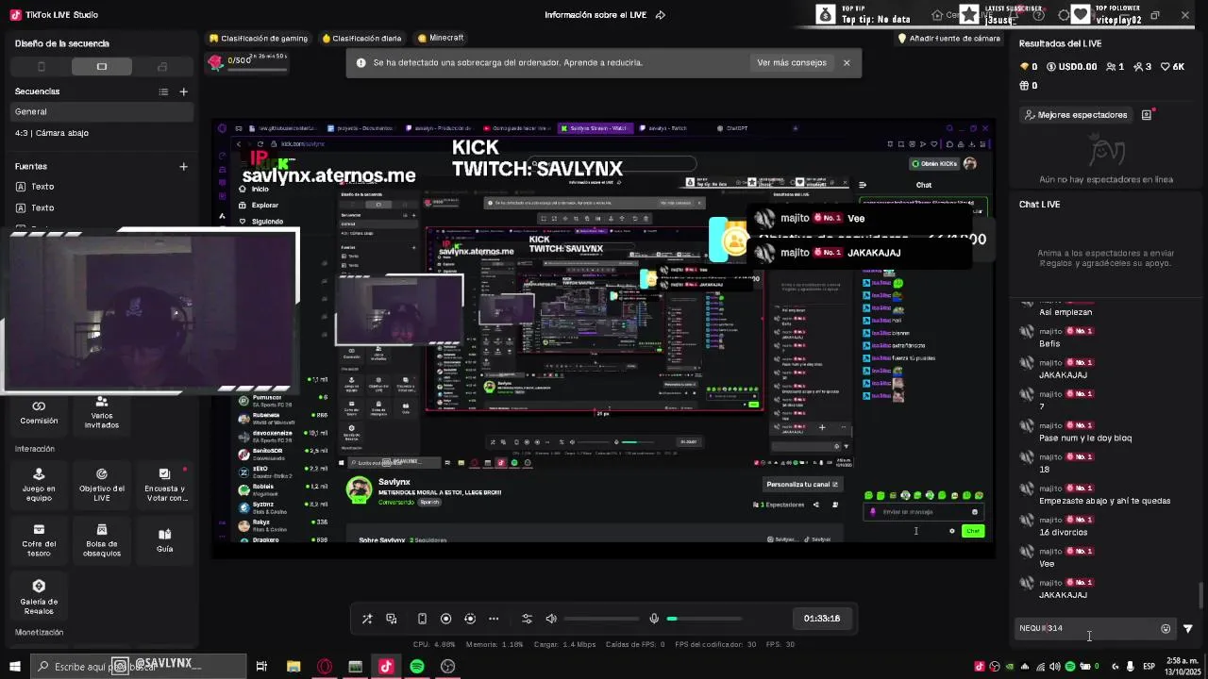1208x679 pixels.
Task: Open the Guía tool
Action: tap(165, 539)
